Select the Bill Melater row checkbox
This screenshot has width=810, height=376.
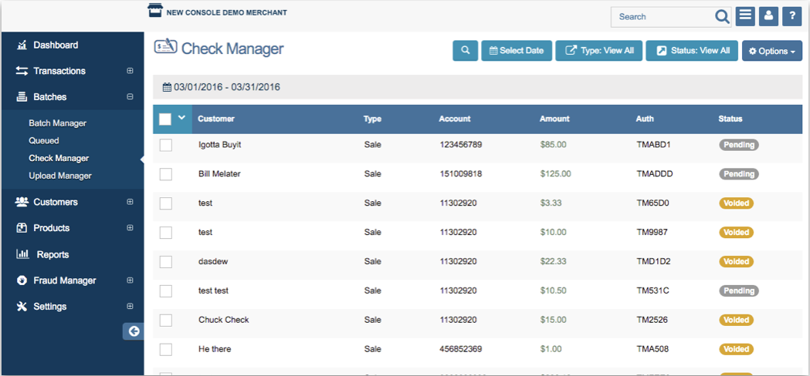(x=166, y=174)
